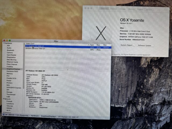Open the Disc Burning entry

click(12, 60)
